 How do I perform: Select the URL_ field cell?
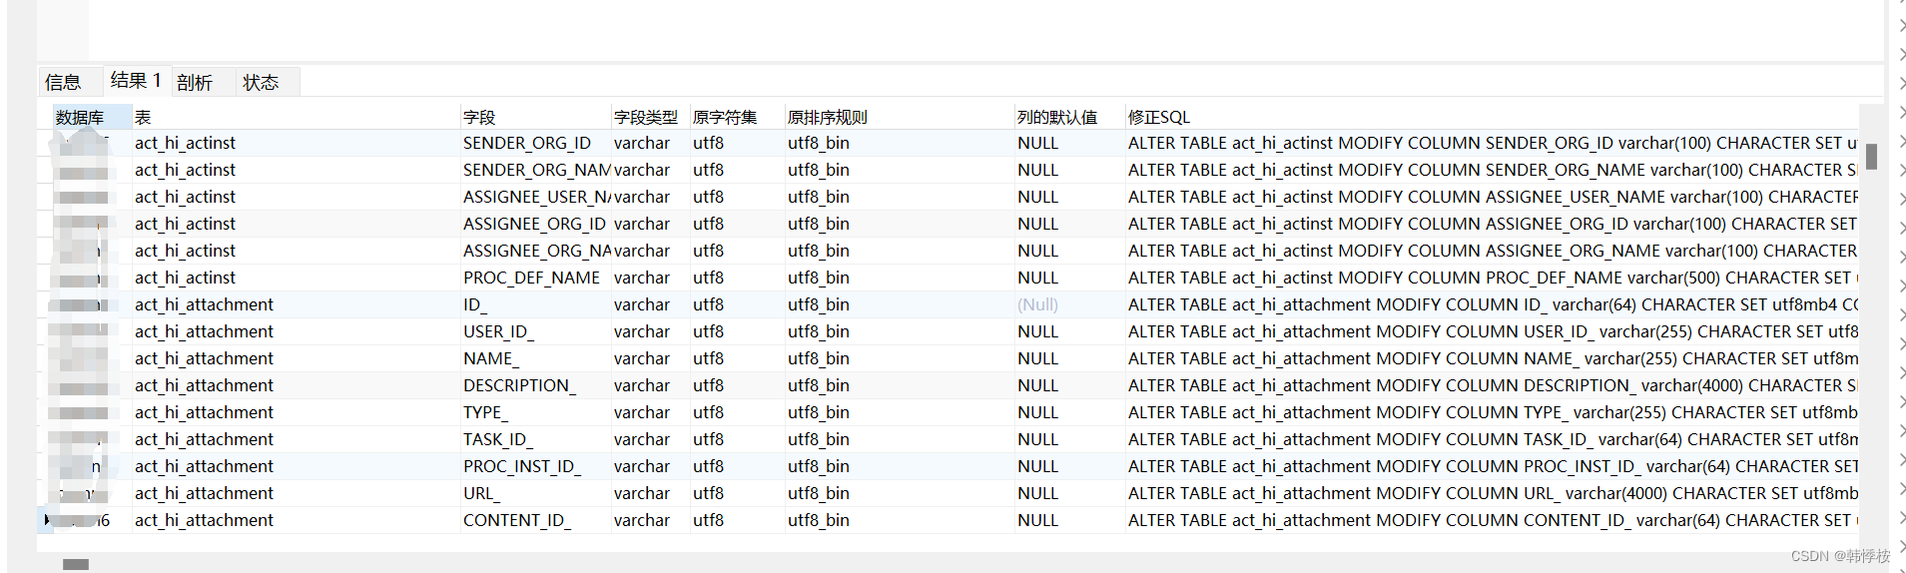click(x=482, y=493)
